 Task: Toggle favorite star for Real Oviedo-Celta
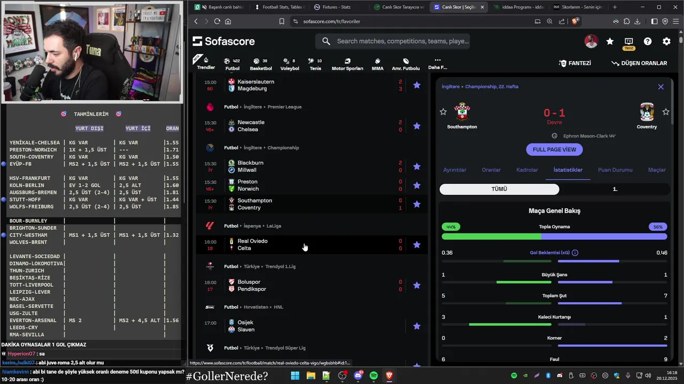point(417,244)
